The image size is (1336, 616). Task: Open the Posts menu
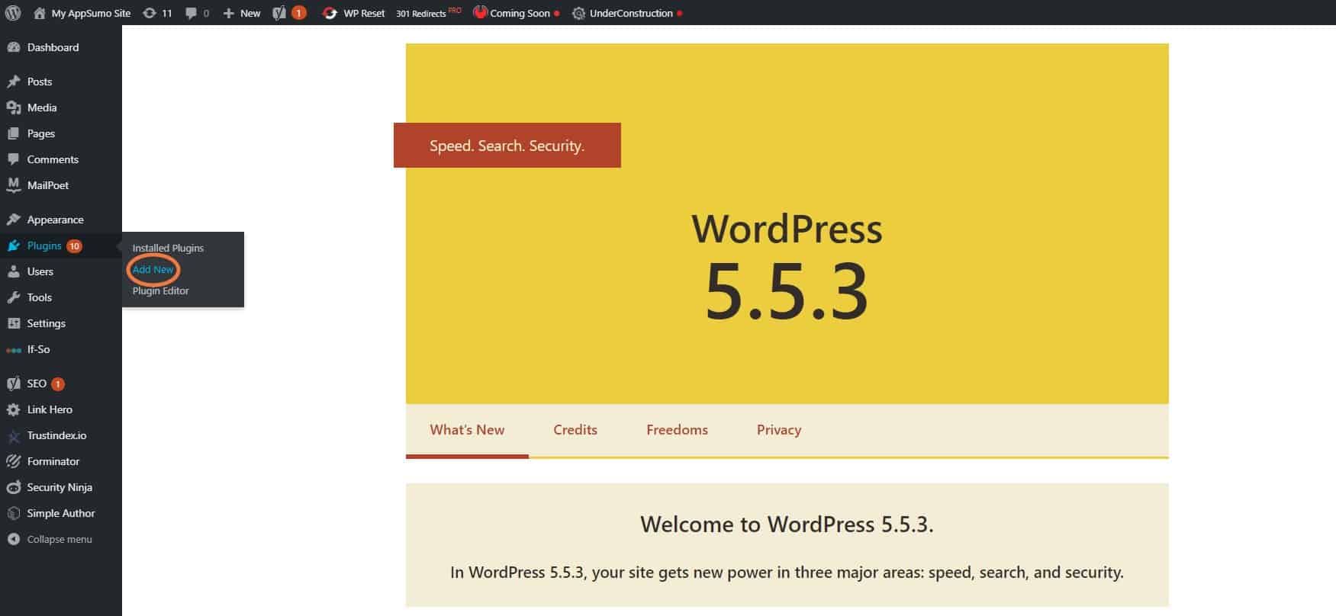[61, 82]
